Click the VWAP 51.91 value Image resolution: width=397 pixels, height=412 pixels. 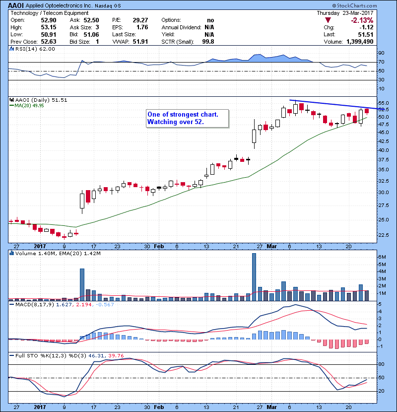[140, 42]
